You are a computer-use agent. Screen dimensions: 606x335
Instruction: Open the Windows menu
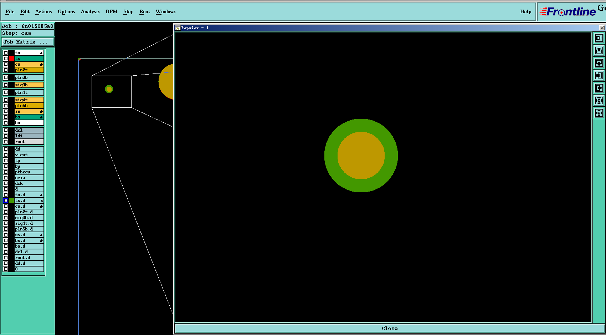166,11
